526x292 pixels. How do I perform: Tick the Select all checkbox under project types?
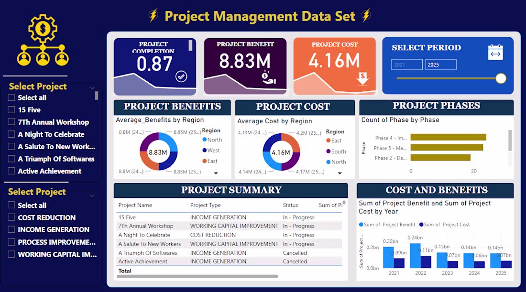[11, 205]
